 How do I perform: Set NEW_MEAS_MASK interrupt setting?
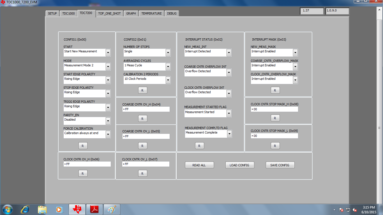pos(295,52)
